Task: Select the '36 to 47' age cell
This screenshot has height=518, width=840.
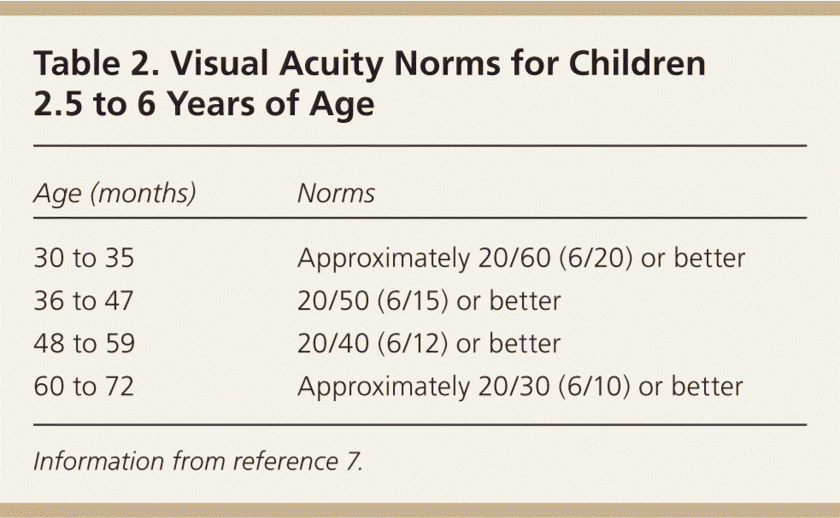Action: [84, 300]
